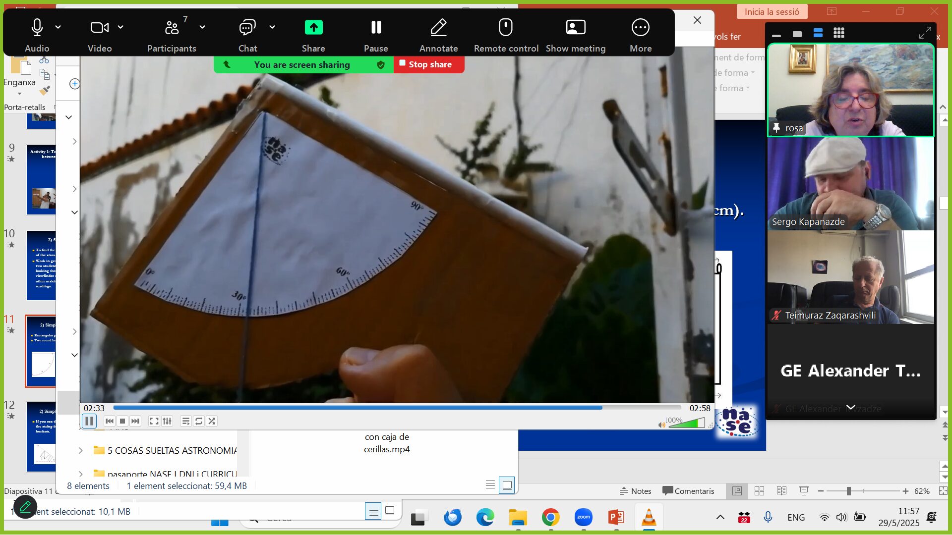Expand Zoom video panel to fullscreen
952x535 pixels.
[925, 33]
